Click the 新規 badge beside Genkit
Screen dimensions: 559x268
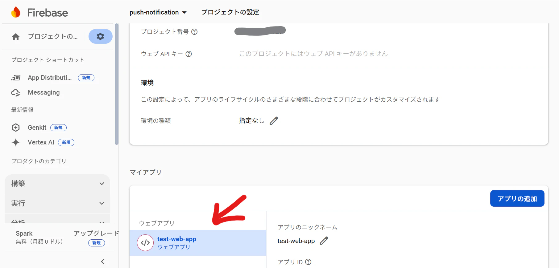click(58, 128)
